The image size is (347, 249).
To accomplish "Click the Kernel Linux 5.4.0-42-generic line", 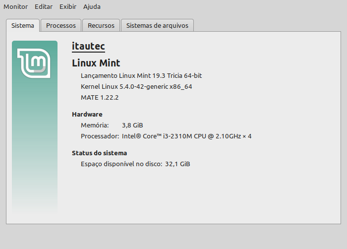I will click(136, 86).
